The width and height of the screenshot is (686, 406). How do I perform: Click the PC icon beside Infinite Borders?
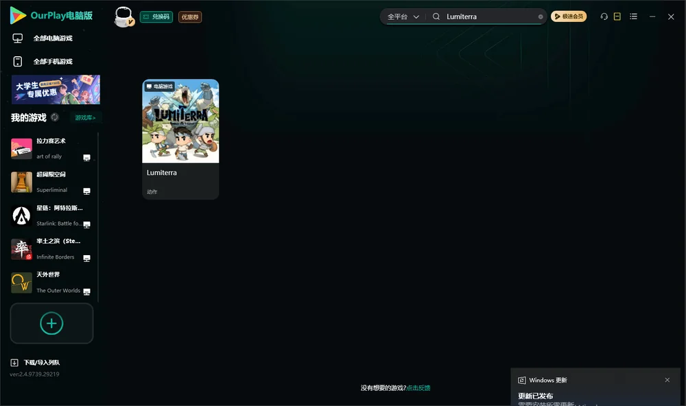click(x=86, y=258)
